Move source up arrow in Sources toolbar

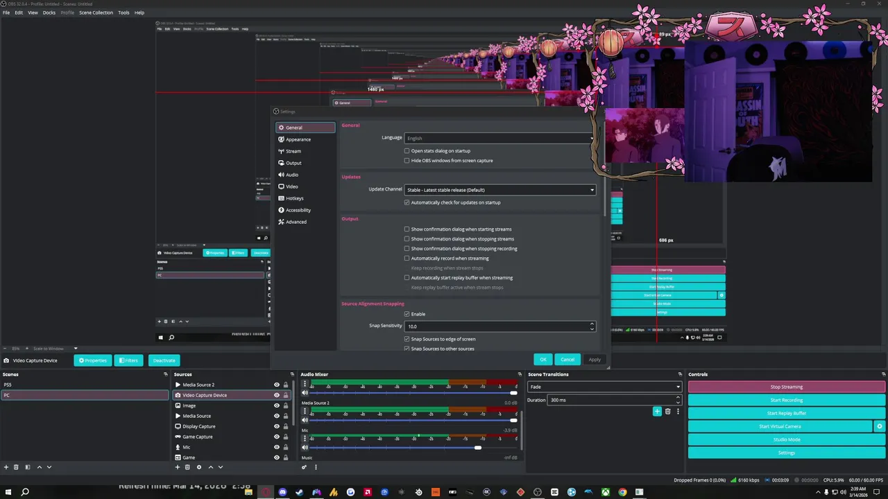211,467
